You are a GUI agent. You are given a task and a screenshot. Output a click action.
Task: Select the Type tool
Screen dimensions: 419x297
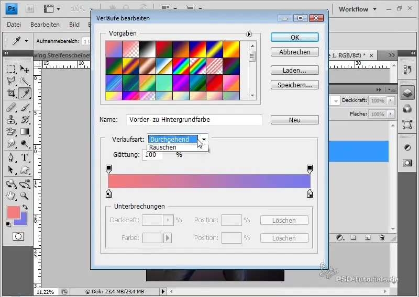click(25, 157)
